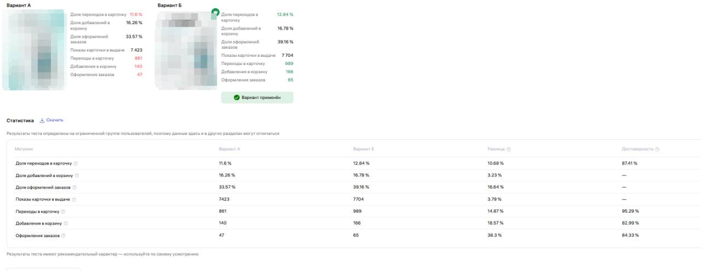
Task: Click the green 989 value in Вариант Б summary
Action: pos(289,63)
